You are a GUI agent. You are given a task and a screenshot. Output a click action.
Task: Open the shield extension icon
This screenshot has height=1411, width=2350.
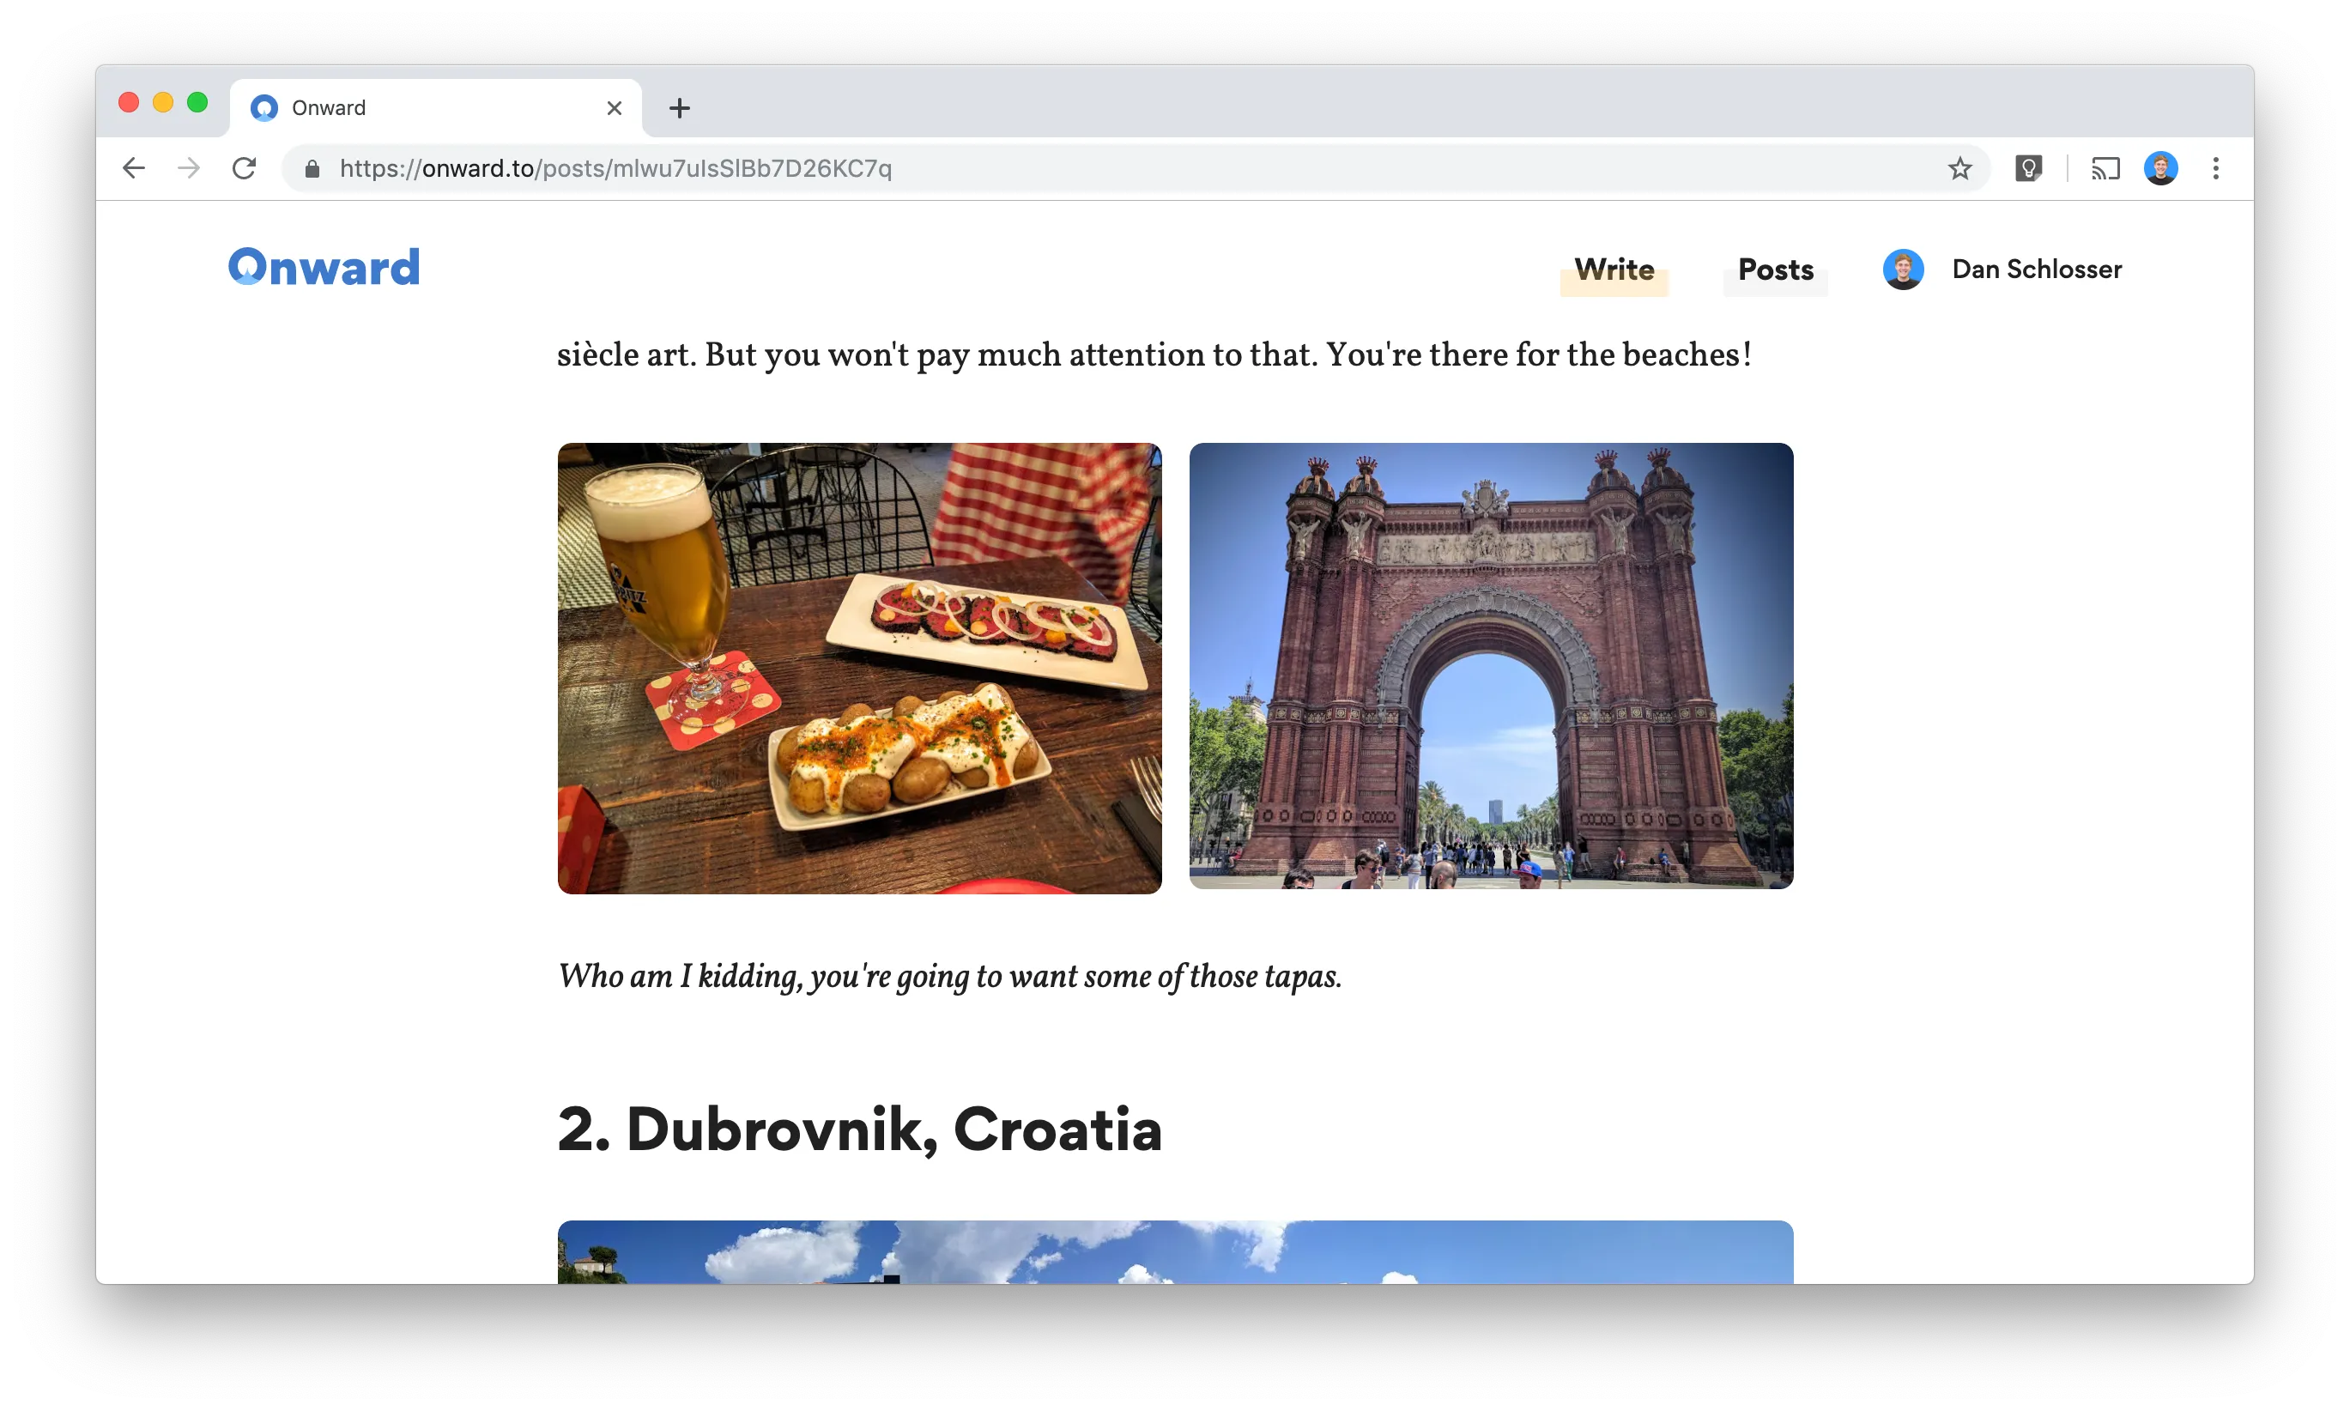tap(2028, 168)
